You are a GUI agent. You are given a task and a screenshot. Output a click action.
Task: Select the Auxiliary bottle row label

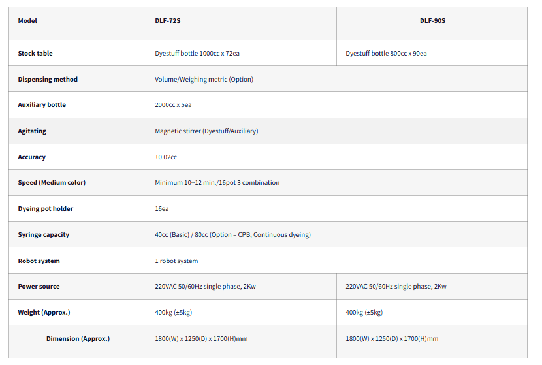(42, 104)
